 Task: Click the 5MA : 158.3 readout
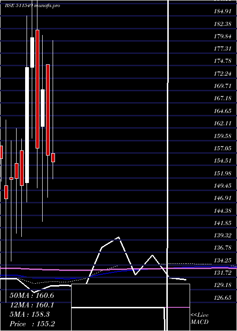29,314
